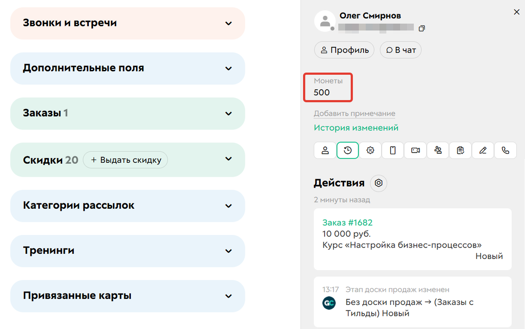Screen dimensions: 525x329
Task: Open the phone call icon in the toolbar
Action: tap(505, 150)
